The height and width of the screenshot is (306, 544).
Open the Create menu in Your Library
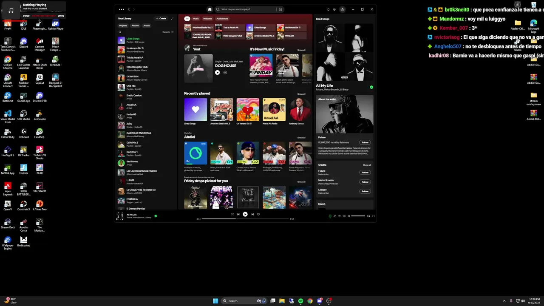(x=161, y=19)
